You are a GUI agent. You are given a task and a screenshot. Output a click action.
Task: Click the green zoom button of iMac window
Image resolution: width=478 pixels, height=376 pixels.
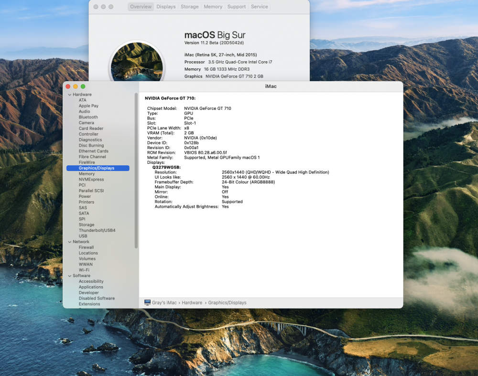pyautogui.click(x=83, y=86)
